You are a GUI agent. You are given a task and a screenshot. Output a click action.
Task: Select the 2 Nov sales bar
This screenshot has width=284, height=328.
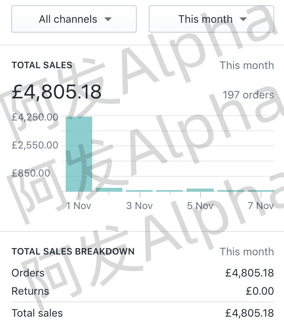(x=109, y=189)
